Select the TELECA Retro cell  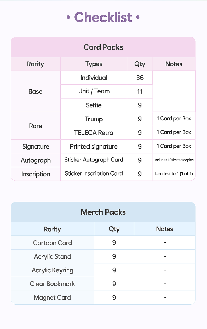pyautogui.click(x=94, y=132)
